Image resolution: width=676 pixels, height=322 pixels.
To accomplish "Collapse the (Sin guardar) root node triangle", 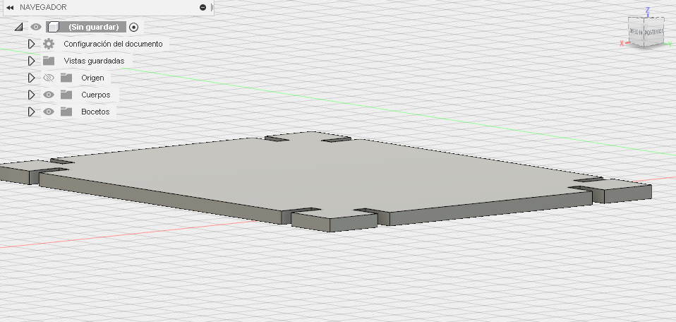I will pos(18,28).
